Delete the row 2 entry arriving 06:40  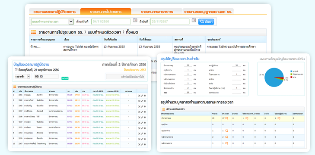[139, 101]
